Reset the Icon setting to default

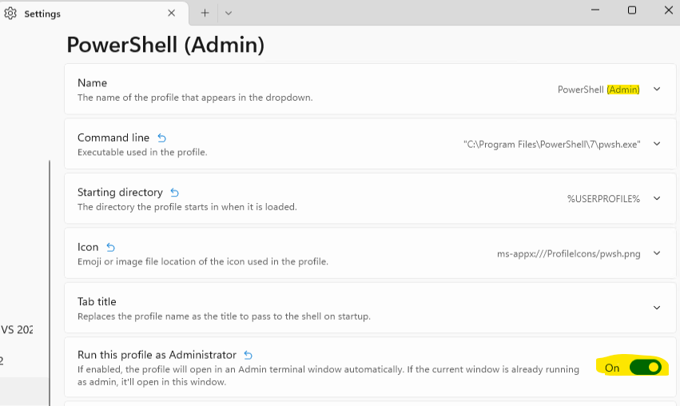tap(110, 247)
